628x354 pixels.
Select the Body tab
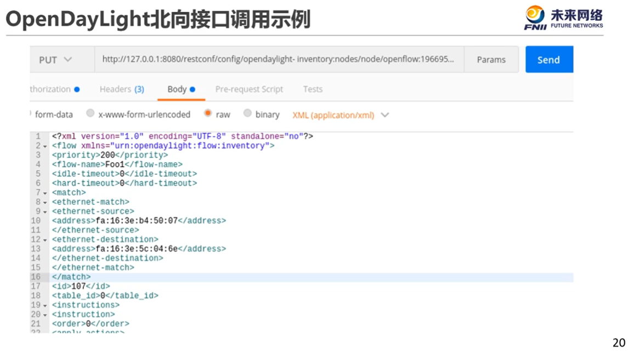click(181, 89)
